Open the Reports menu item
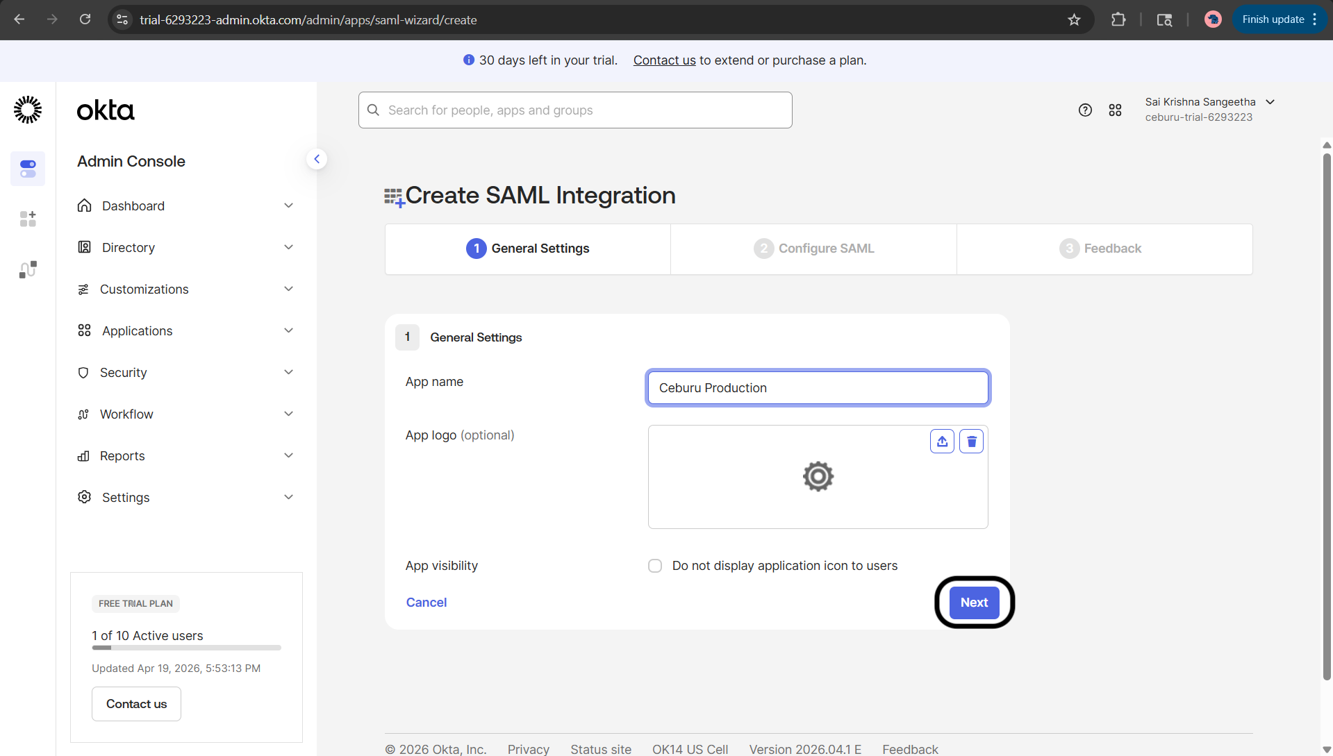This screenshot has width=1333, height=756. pyautogui.click(x=186, y=455)
